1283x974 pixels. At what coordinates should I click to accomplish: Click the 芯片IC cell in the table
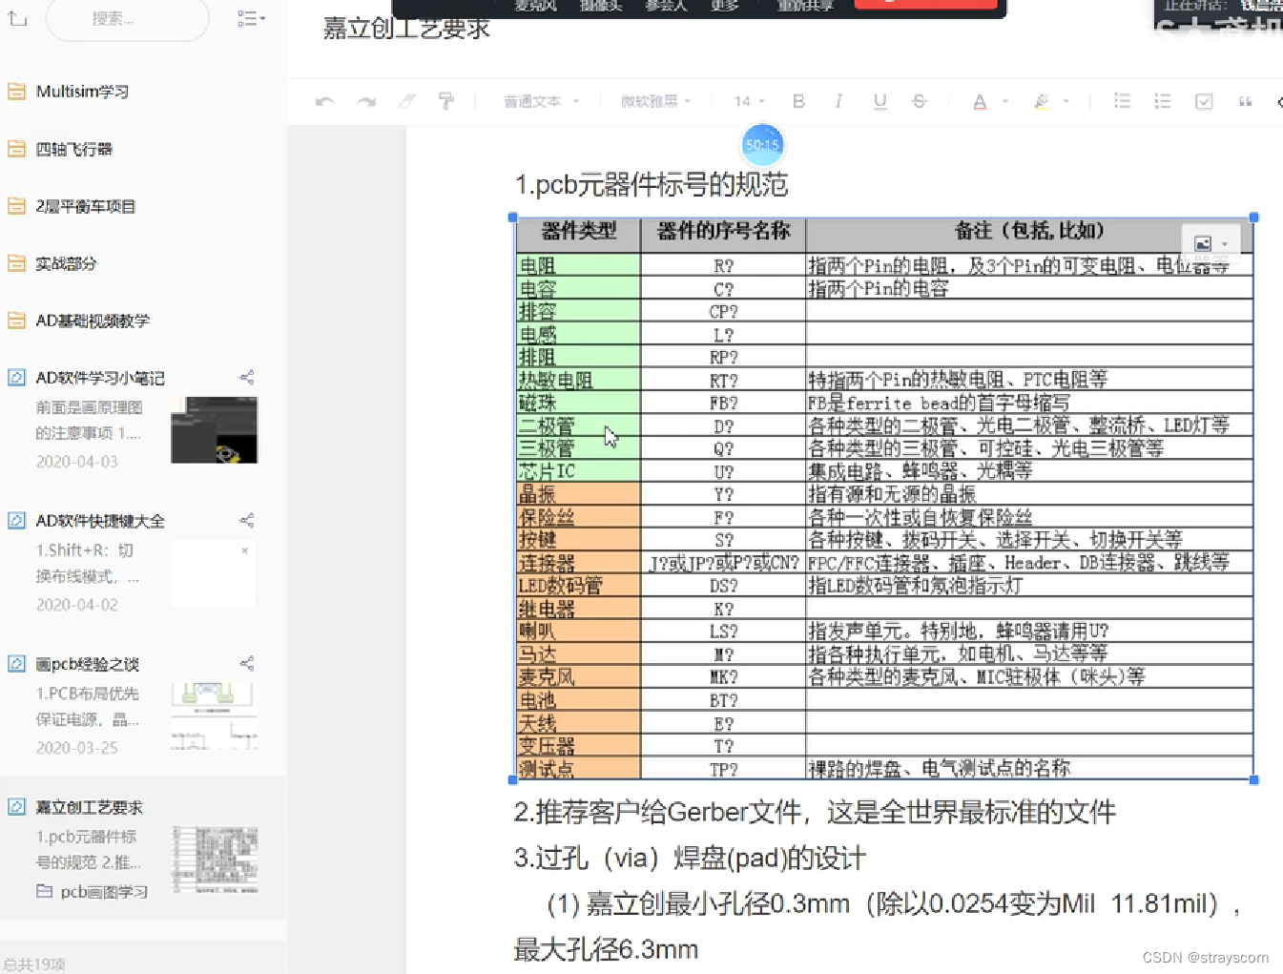point(579,471)
